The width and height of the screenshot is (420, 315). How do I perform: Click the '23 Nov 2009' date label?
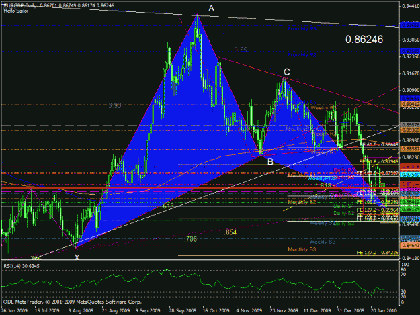(x=284, y=310)
